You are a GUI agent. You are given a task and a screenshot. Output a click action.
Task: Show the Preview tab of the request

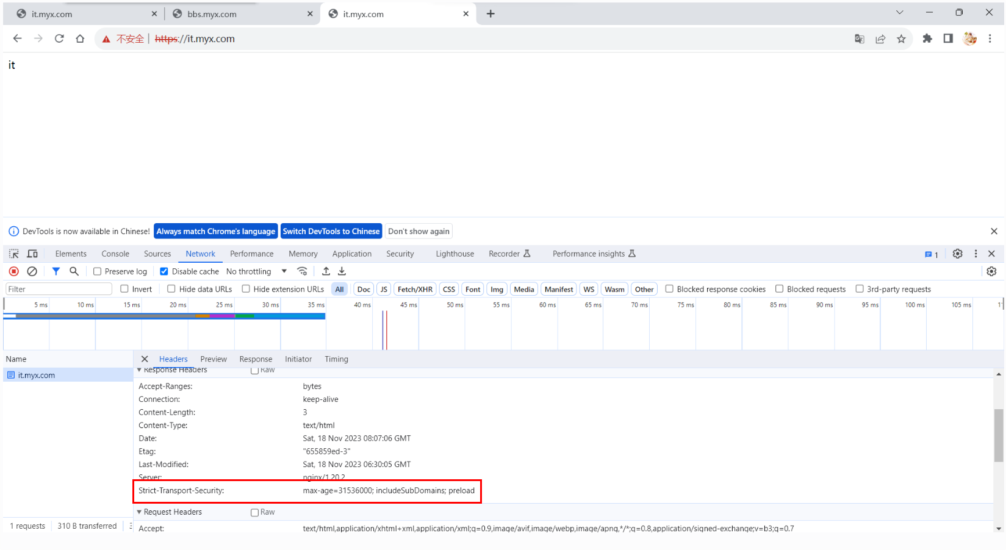(x=214, y=359)
